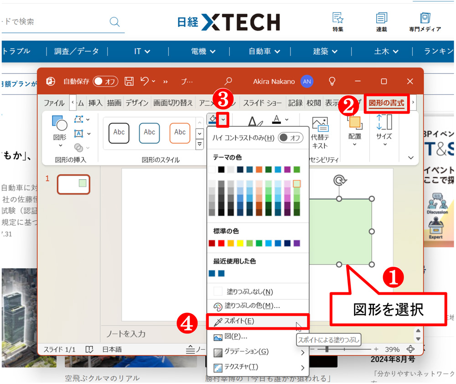Screen dimensions: 456x384
Task: Click the Edit Shape icon
Action: (x=78, y=119)
